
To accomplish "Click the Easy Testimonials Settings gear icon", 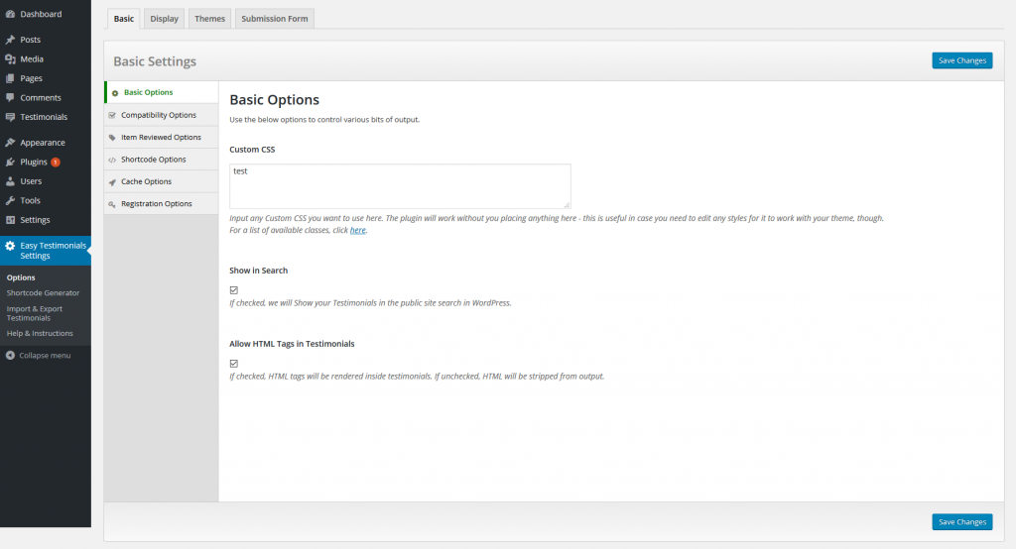I will (10, 246).
